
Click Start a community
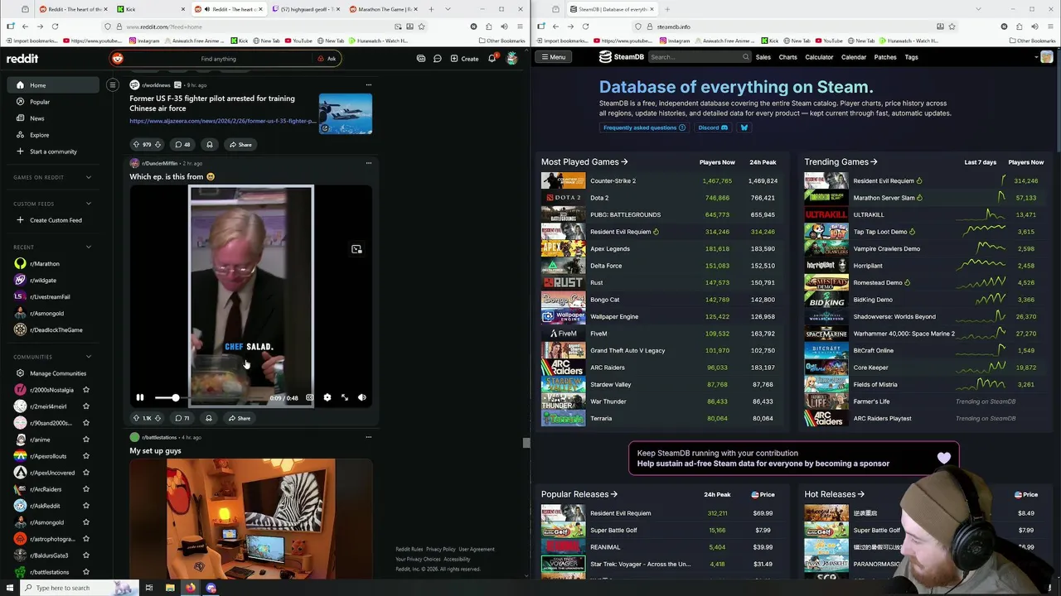click(x=55, y=151)
